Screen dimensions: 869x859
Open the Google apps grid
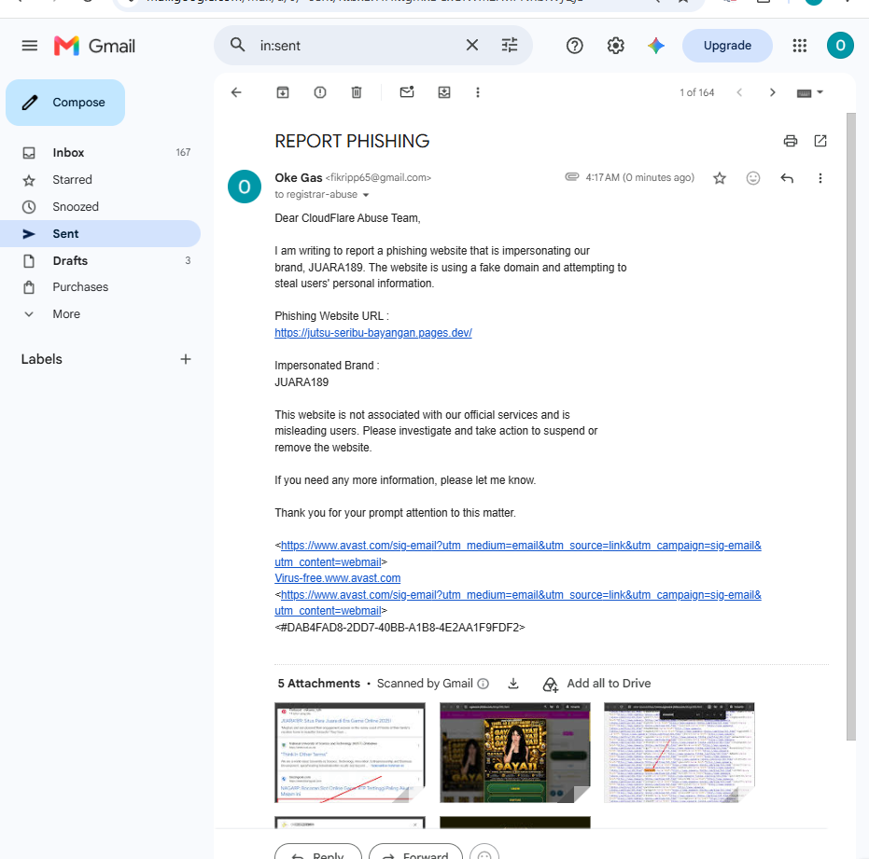click(x=799, y=46)
